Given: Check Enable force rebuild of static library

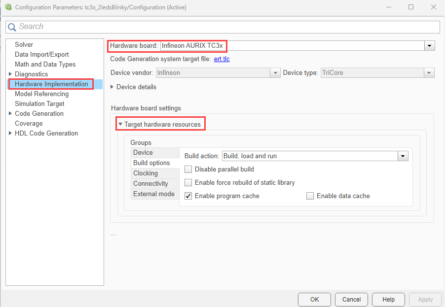Looking at the screenshot, I should click(188, 183).
